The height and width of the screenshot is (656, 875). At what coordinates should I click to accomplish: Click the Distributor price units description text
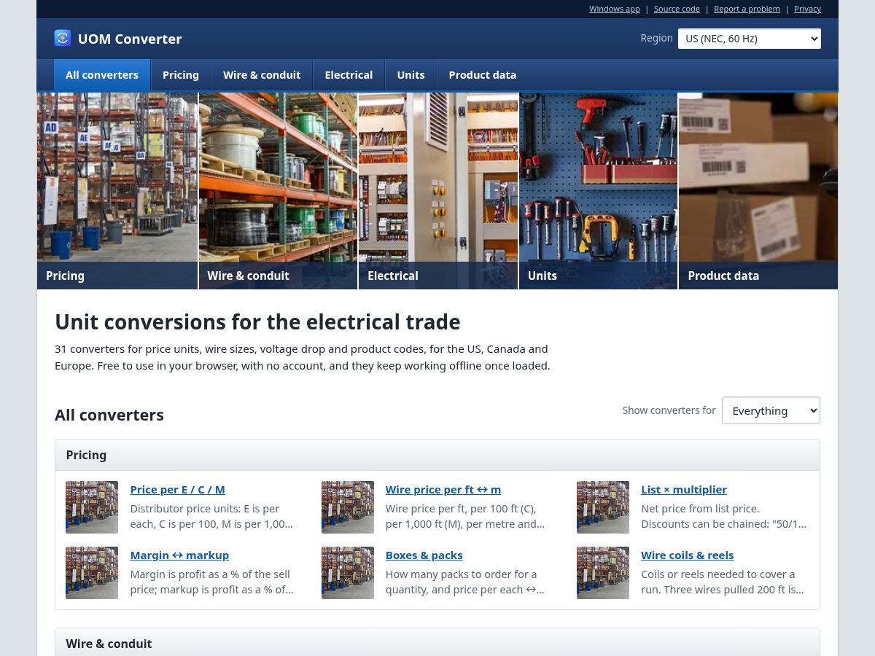(x=212, y=516)
